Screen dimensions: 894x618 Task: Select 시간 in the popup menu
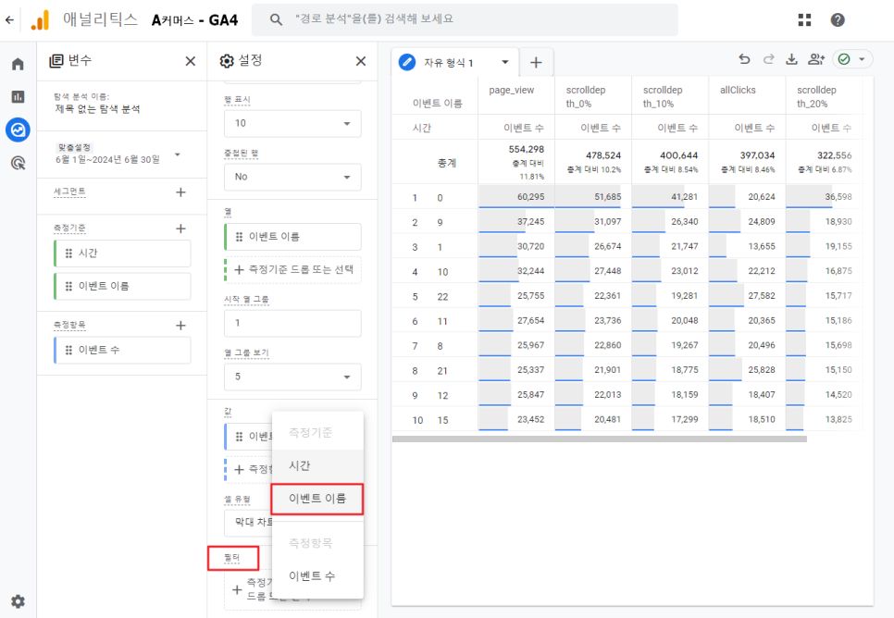click(317, 465)
